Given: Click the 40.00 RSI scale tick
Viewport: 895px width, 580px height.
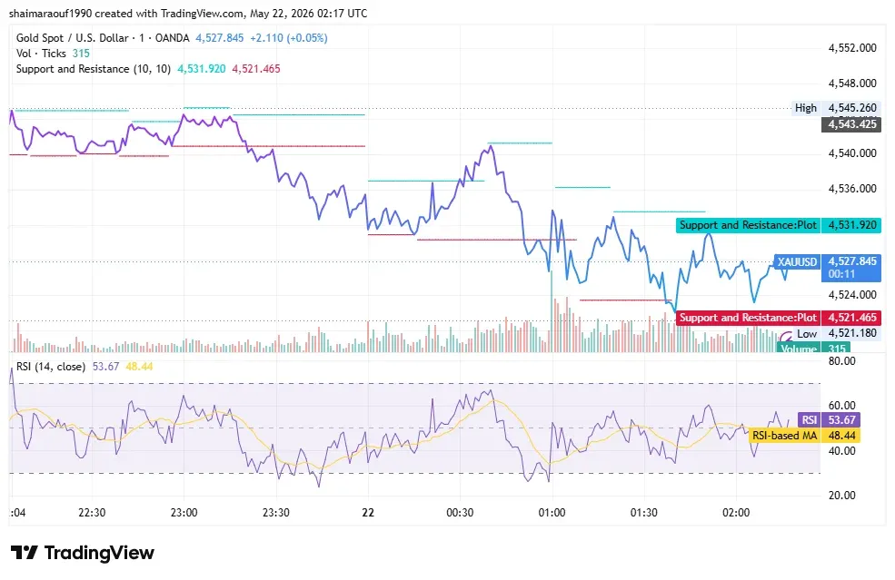Looking at the screenshot, I should click(x=842, y=451).
